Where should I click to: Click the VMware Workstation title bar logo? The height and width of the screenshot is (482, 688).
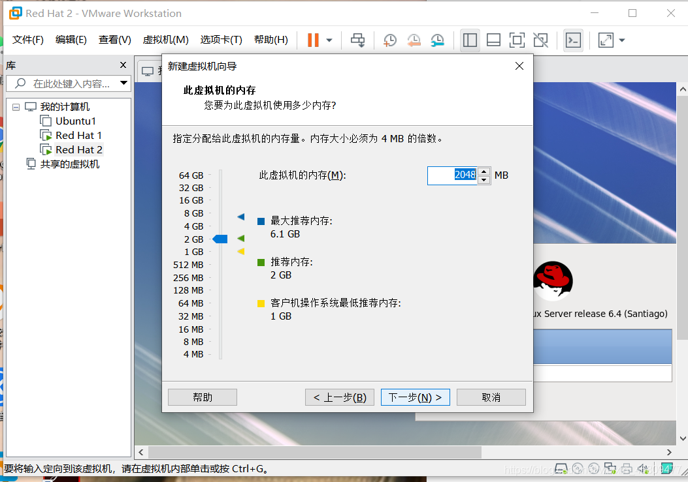(x=16, y=13)
